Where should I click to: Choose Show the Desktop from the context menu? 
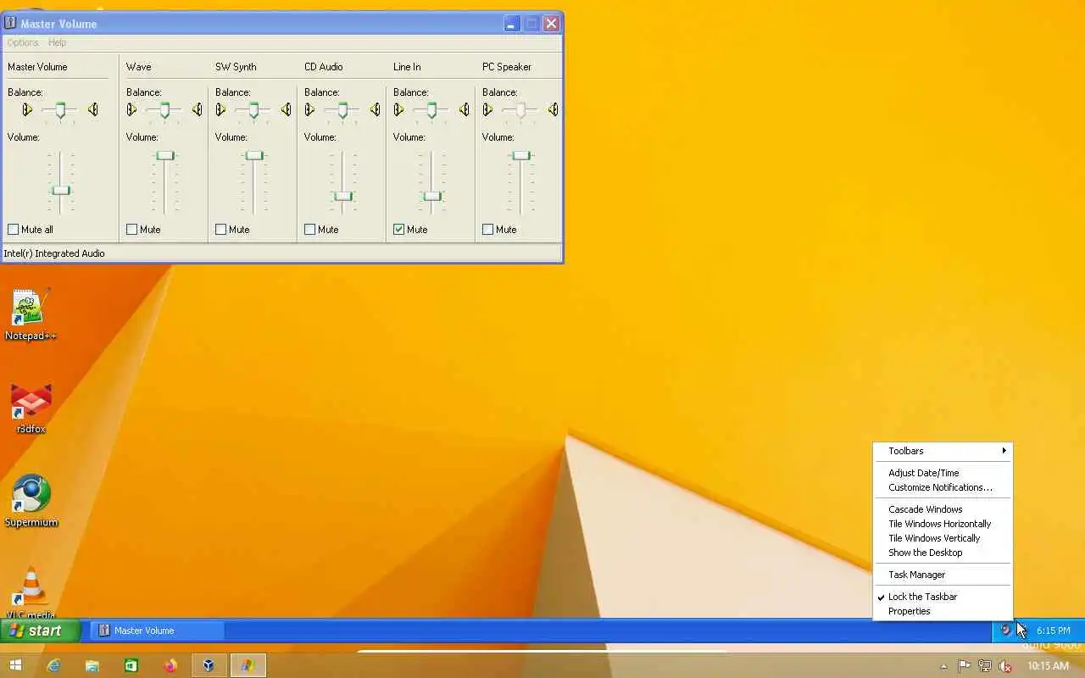click(943, 553)
